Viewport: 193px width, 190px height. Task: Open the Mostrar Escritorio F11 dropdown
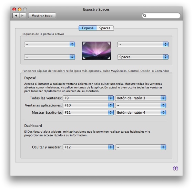88,113
